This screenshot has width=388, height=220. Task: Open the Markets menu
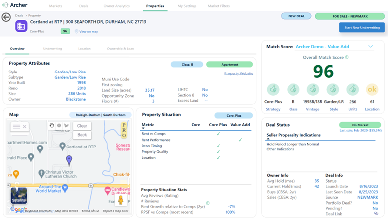coord(55,6)
